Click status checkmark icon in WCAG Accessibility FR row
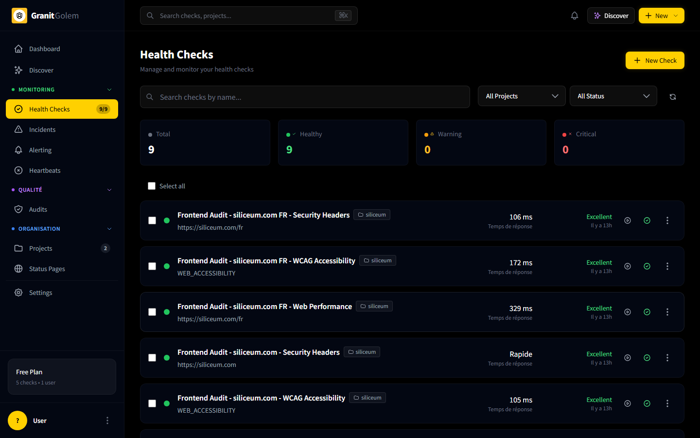The image size is (700, 438). click(x=647, y=266)
